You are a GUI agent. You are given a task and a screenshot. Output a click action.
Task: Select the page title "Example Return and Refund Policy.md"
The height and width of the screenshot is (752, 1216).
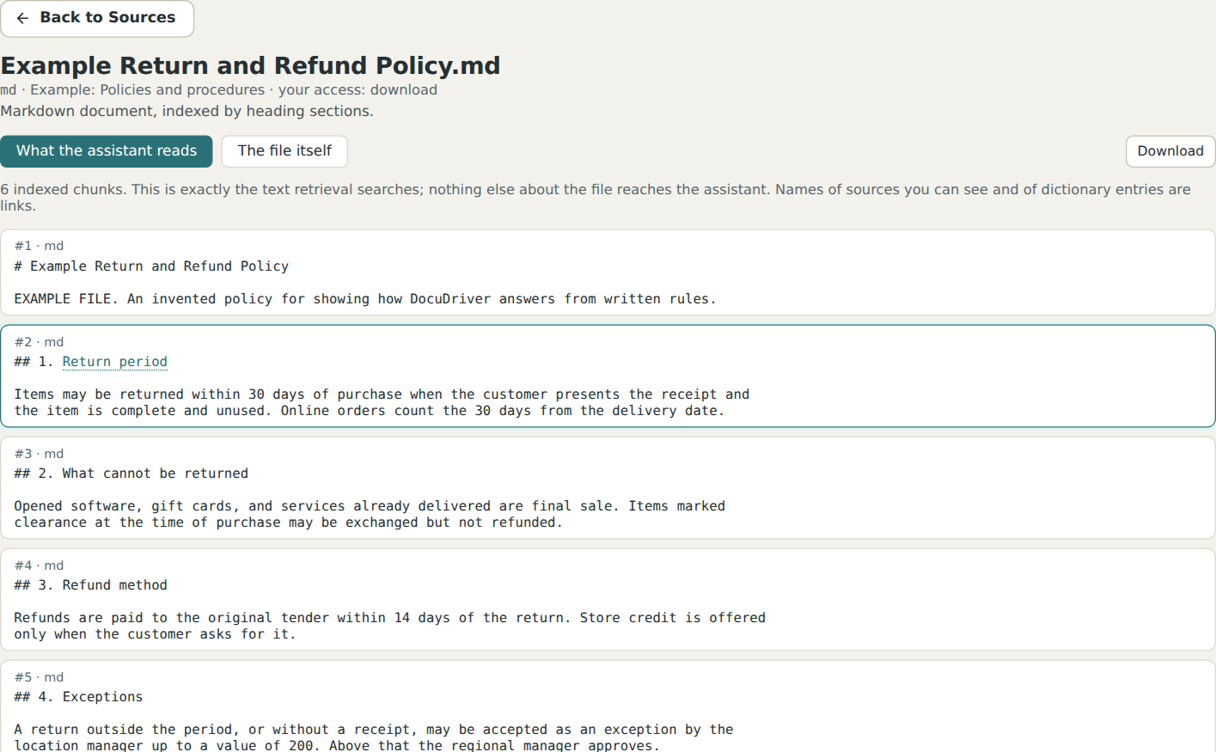pyautogui.click(x=250, y=66)
